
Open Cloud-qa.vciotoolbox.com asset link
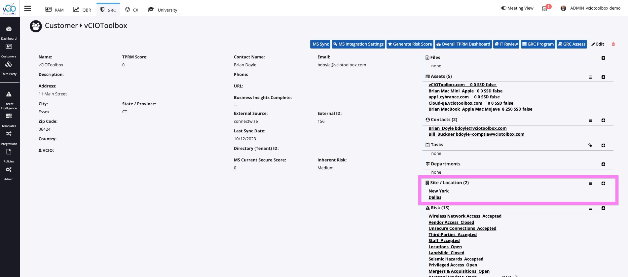click(x=471, y=103)
